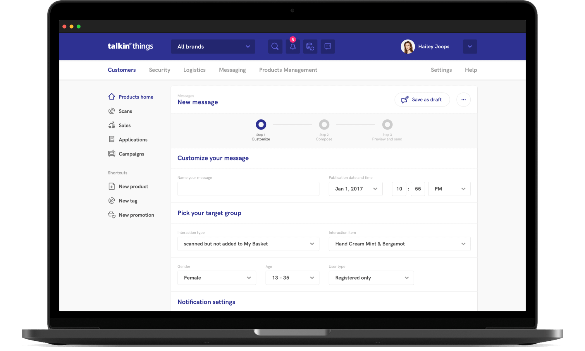The width and height of the screenshot is (585, 351).
Task: Click the Products home house icon
Action: coord(111,97)
